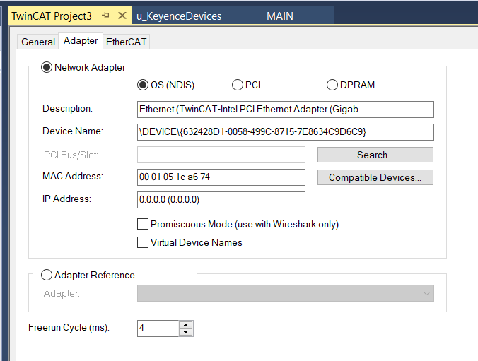This screenshot has width=478, height=361.
Task: Select the Network Adapter radio button
Action: click(x=47, y=67)
